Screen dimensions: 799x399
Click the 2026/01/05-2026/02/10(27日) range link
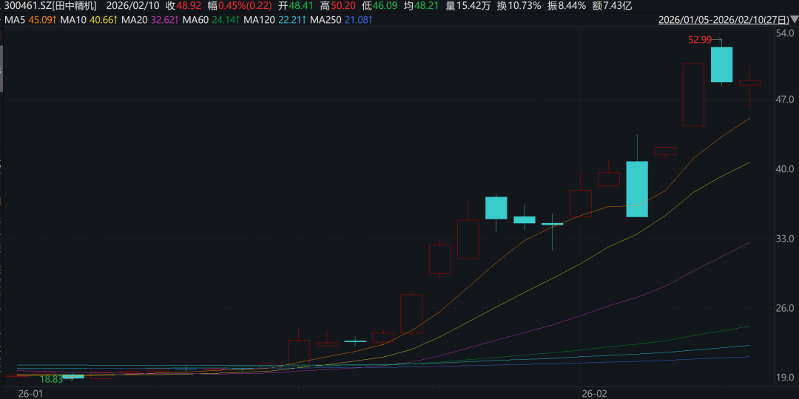[x=724, y=21]
